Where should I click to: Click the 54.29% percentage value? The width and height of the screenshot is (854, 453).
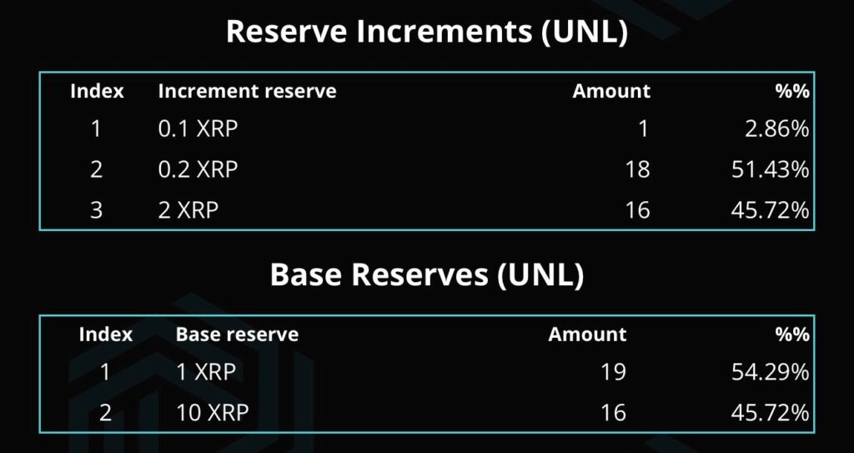pos(770,372)
